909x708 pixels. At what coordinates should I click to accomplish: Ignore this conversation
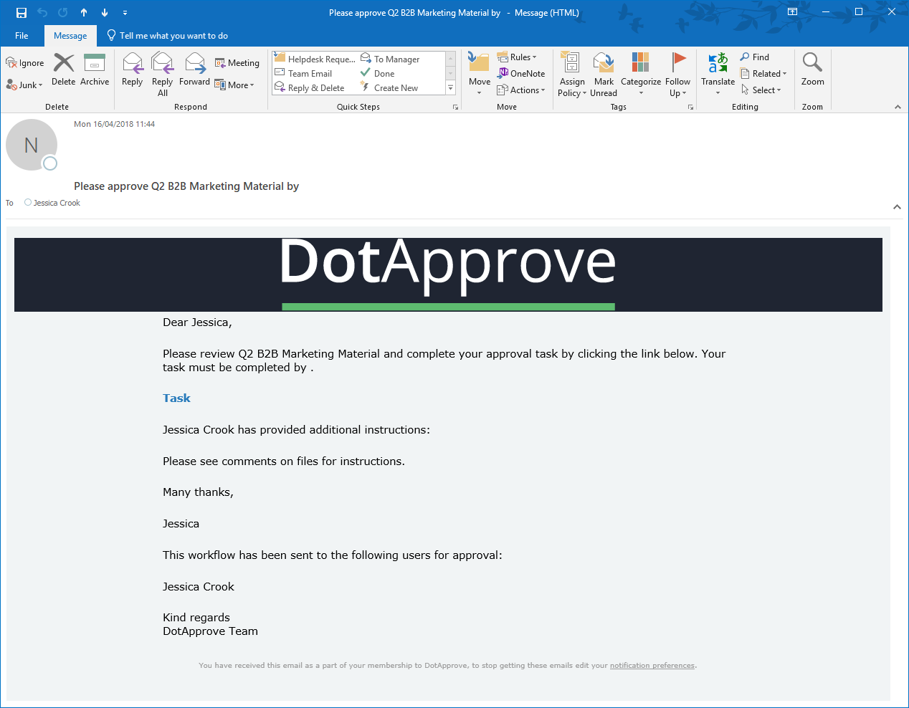25,63
